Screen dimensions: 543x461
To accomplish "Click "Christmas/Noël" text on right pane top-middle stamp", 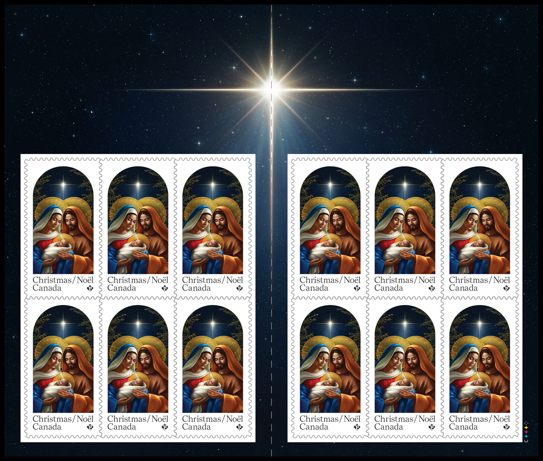I will coord(405,280).
